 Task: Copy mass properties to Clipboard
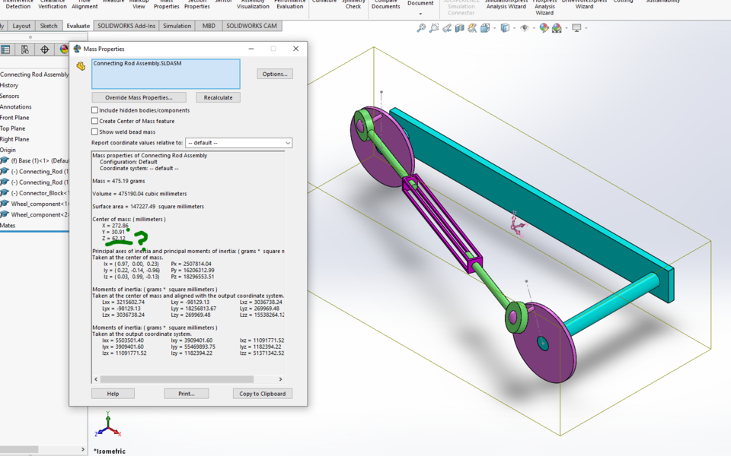[261, 393]
